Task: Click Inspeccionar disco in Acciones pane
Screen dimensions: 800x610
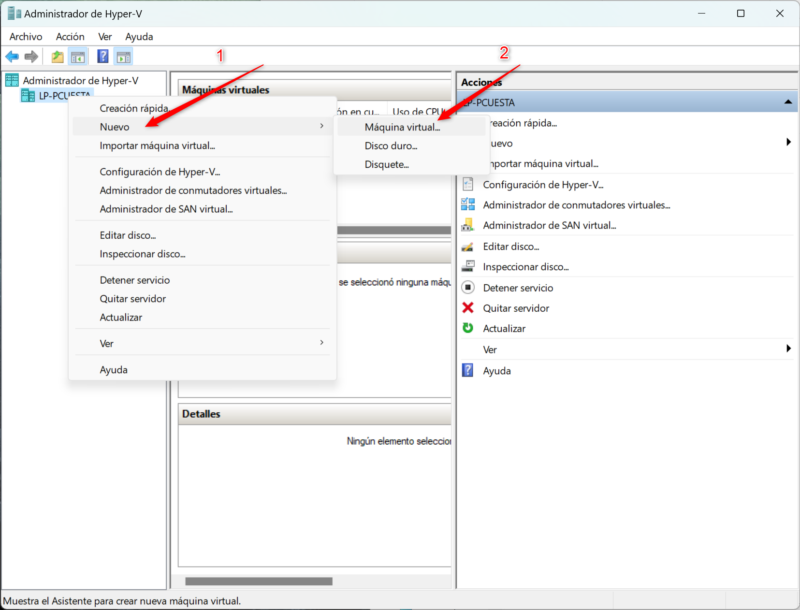Action: click(526, 267)
